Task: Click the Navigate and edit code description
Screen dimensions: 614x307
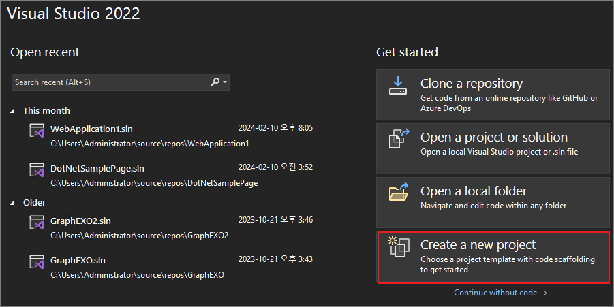Action: (493, 206)
